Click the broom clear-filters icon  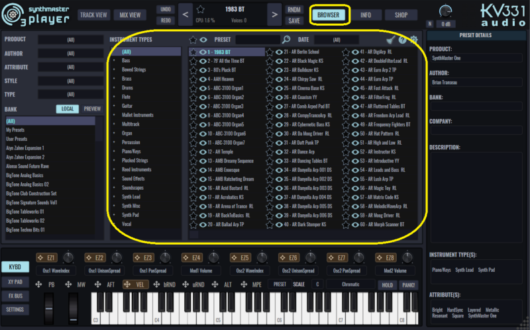391,40
